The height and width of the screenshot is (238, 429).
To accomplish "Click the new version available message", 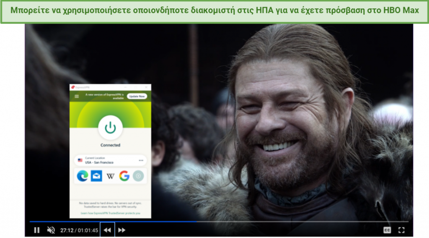I will (x=104, y=96).
